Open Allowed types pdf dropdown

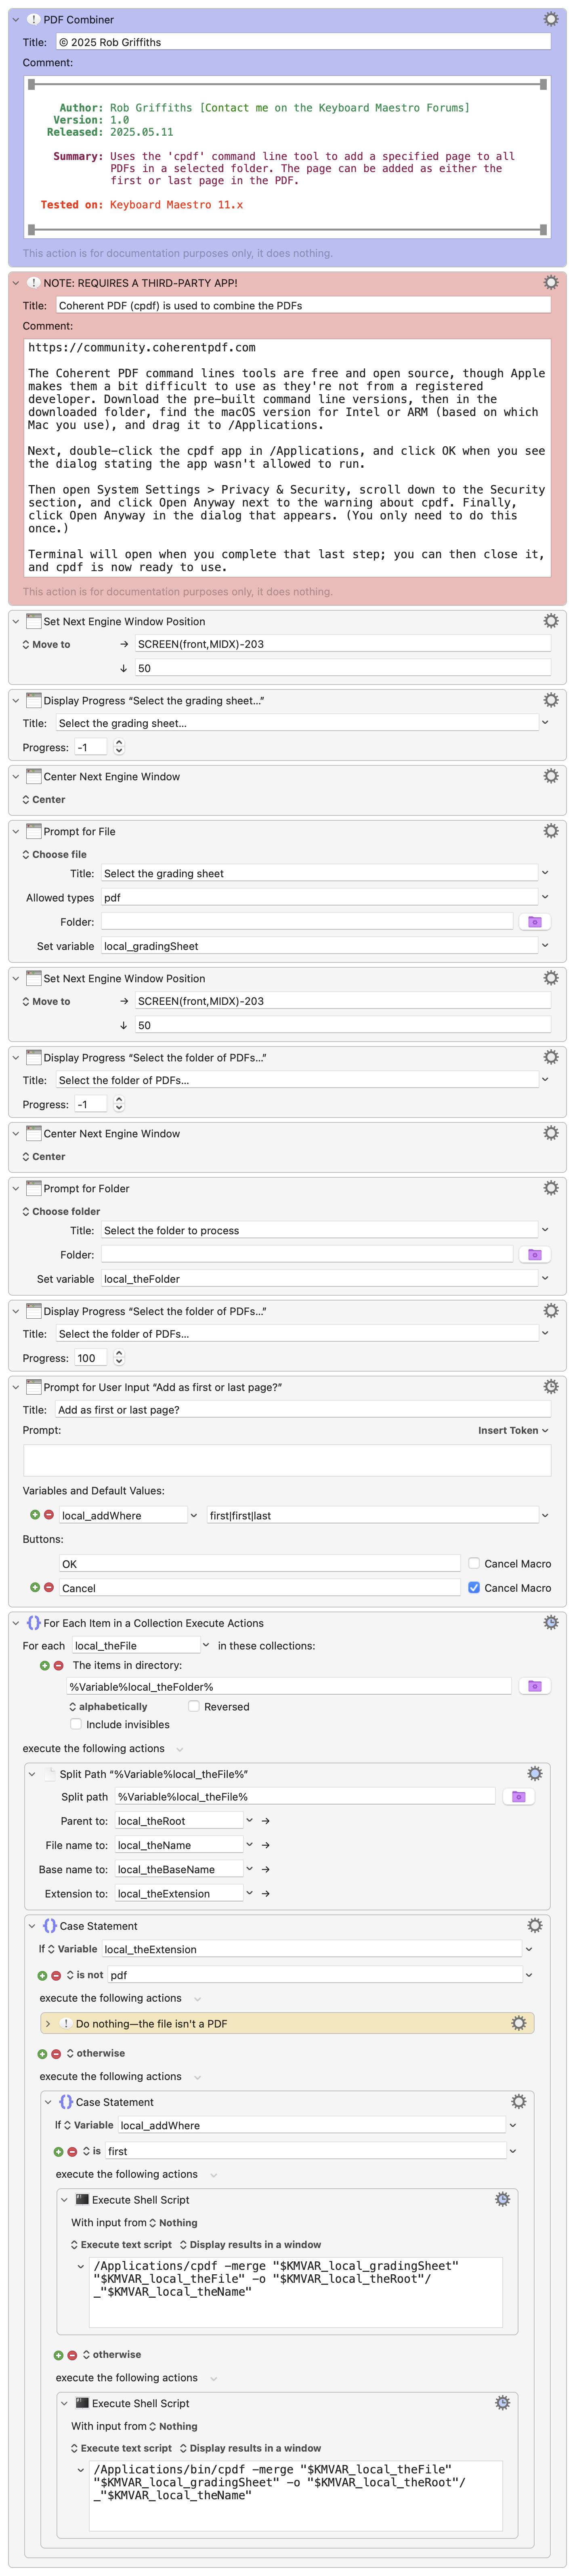coord(545,897)
